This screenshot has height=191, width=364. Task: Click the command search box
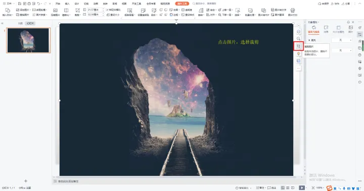point(204,4)
